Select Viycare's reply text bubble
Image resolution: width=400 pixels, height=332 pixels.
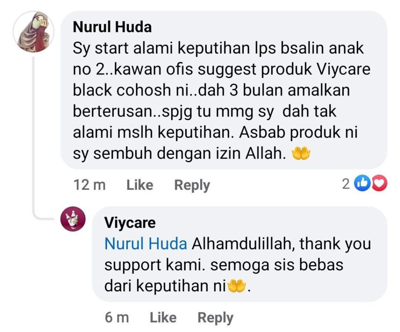point(239,254)
